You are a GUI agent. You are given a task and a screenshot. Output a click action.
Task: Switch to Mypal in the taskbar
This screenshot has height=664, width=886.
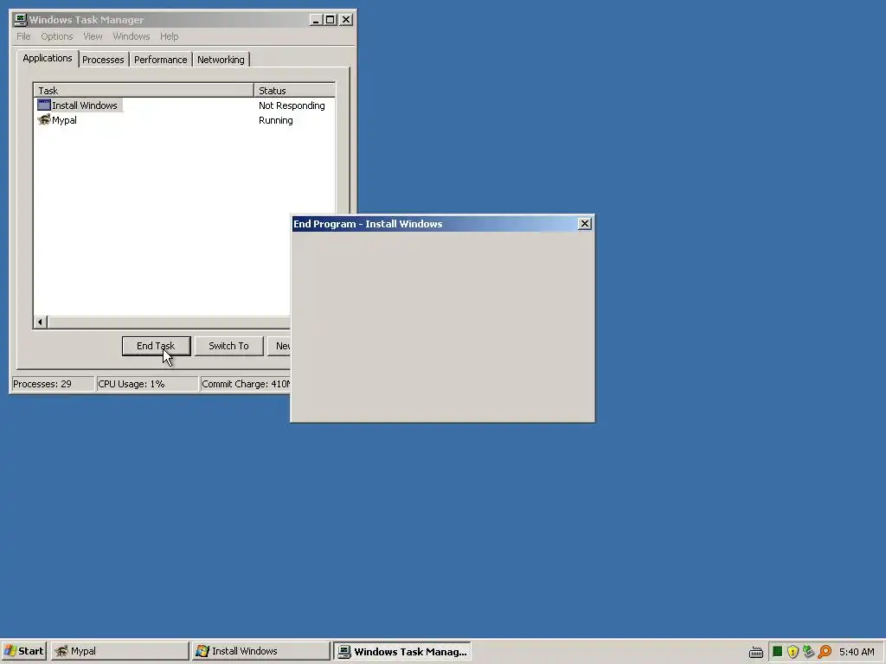[x=119, y=651]
